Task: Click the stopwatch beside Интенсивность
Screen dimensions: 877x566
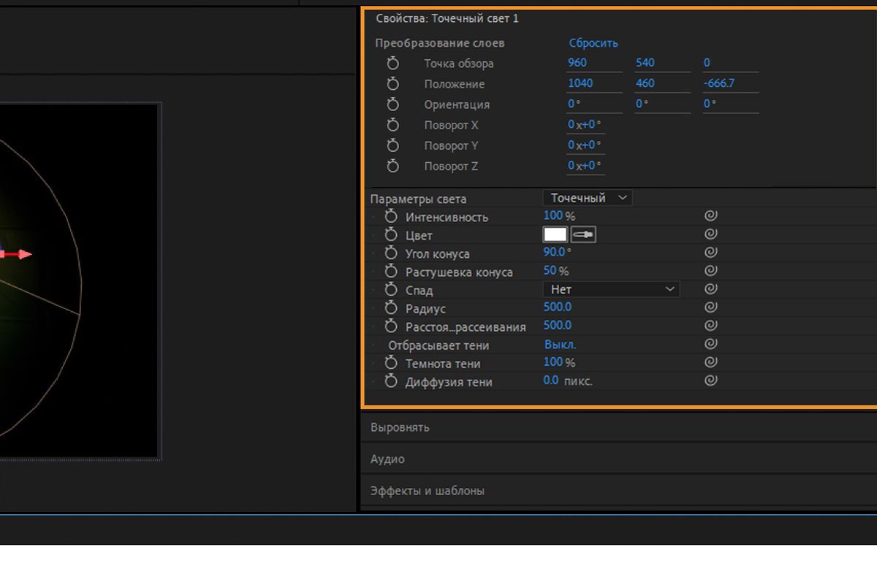Action: [391, 217]
